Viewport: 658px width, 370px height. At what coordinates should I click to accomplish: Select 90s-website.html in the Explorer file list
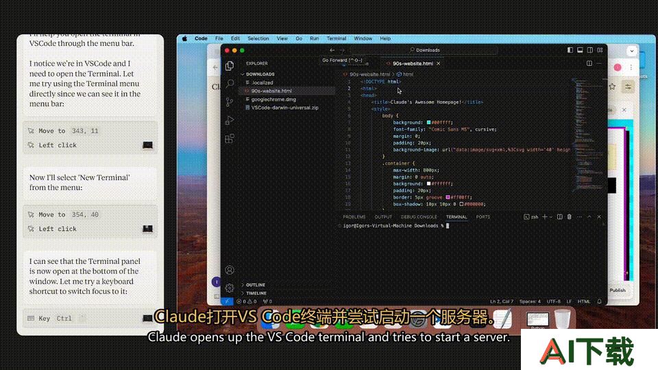point(271,90)
